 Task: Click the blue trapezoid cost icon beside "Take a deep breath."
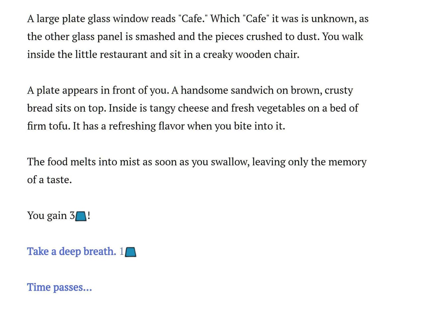tap(131, 252)
